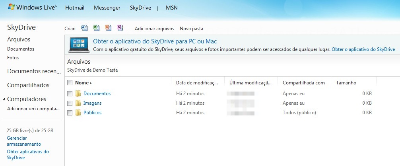Check the Públicos row checkbox
Image resolution: width=400 pixels, height=166 pixels.
pyautogui.click(x=70, y=113)
